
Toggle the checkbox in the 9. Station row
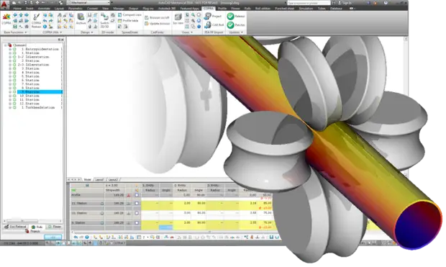click(137, 223)
